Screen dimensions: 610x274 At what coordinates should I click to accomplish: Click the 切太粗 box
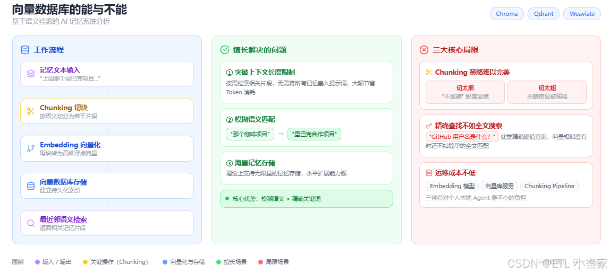tap(547, 92)
